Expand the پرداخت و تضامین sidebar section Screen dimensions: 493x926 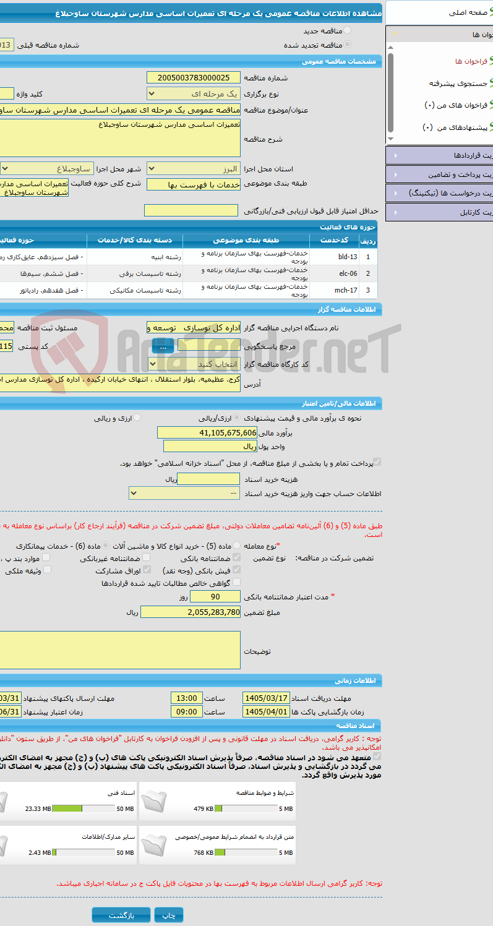(x=439, y=174)
